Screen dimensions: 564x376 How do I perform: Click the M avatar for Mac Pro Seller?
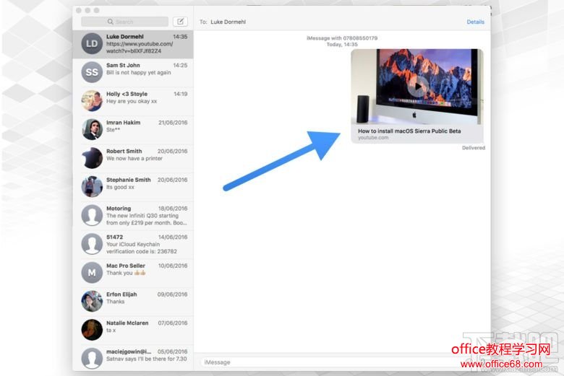[x=92, y=272]
